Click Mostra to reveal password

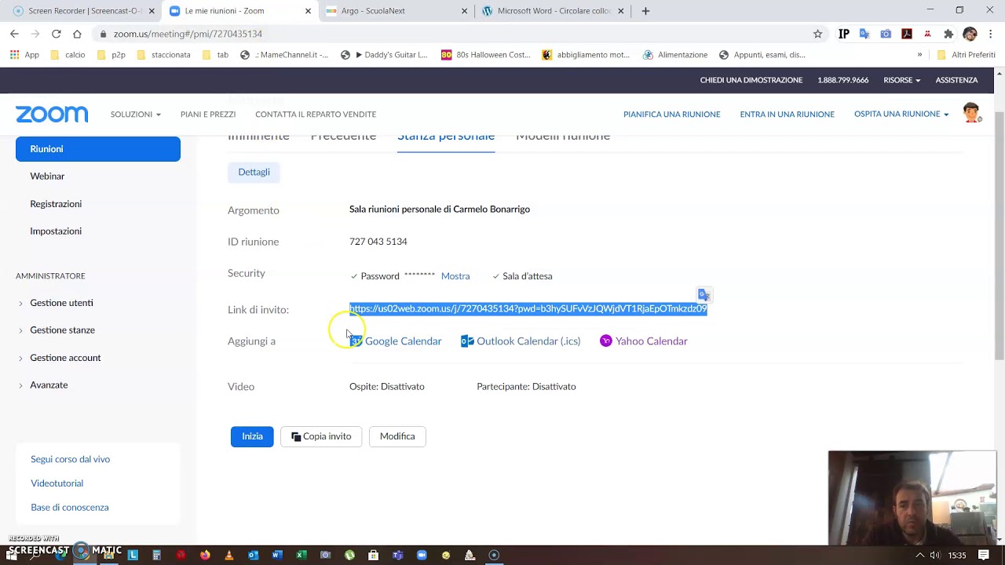coord(455,276)
